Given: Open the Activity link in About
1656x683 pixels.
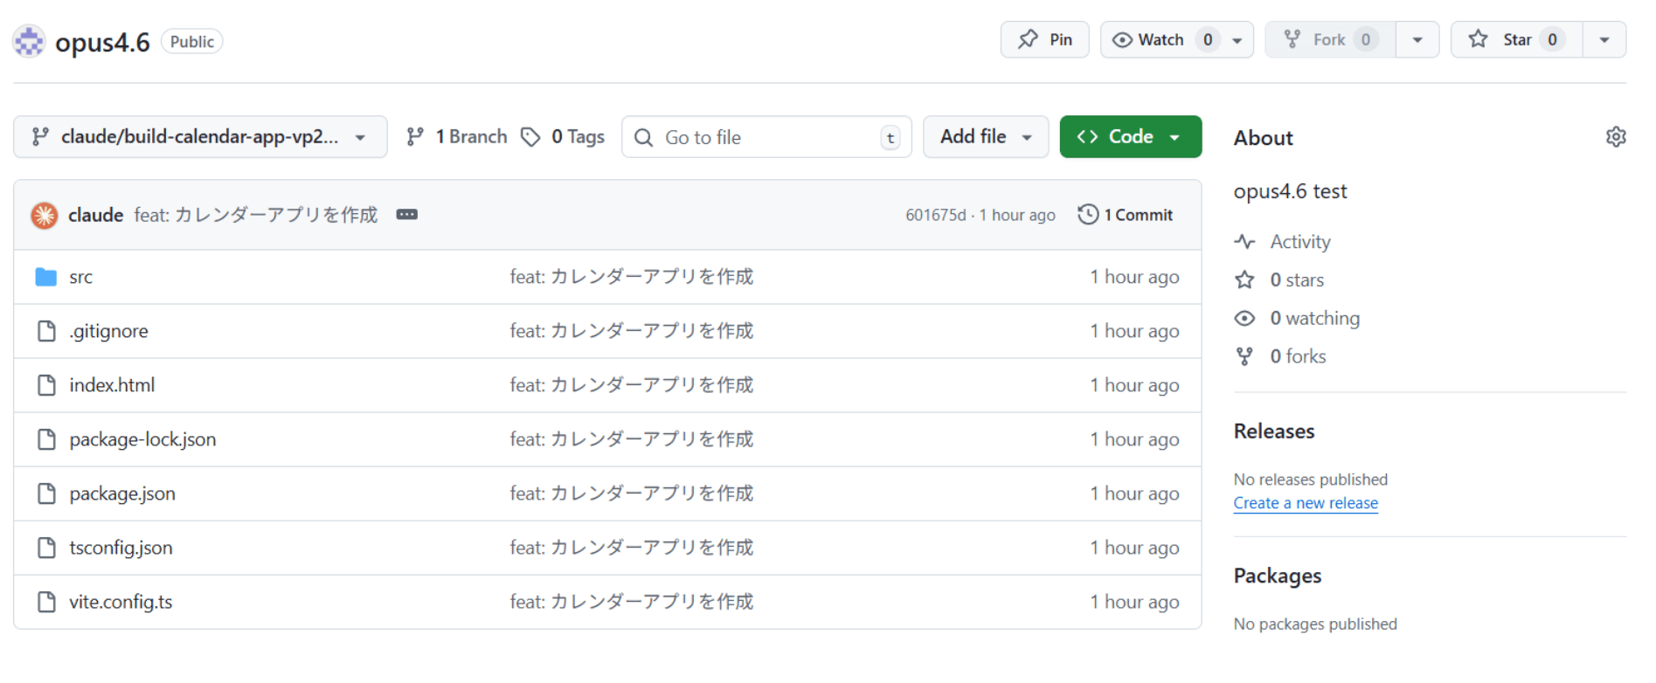Looking at the screenshot, I should 1299,242.
